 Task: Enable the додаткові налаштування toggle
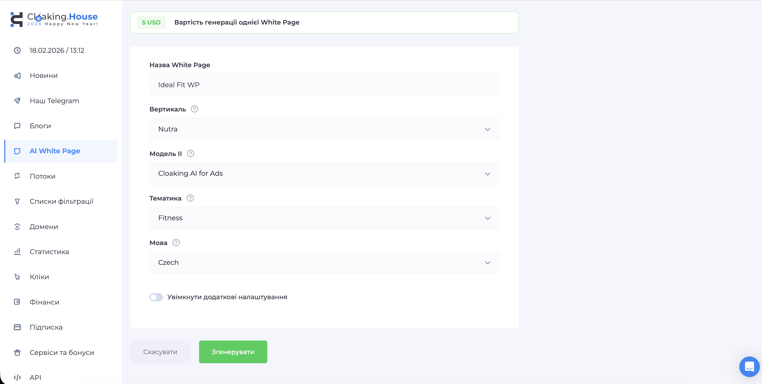[156, 297]
